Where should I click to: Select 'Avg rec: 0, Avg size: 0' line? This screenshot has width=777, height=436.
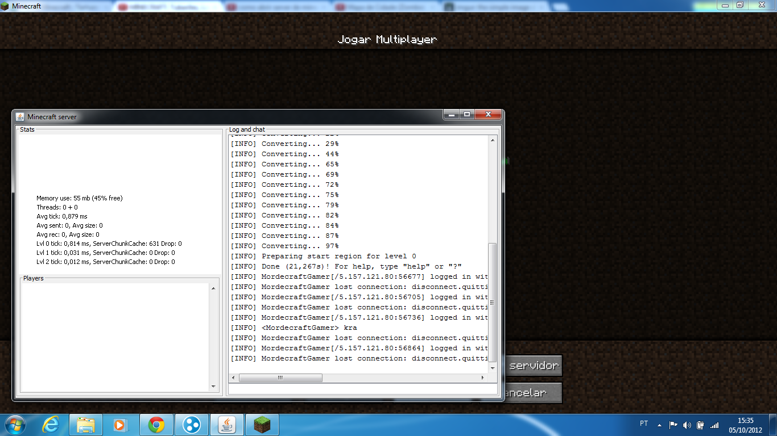(x=68, y=234)
